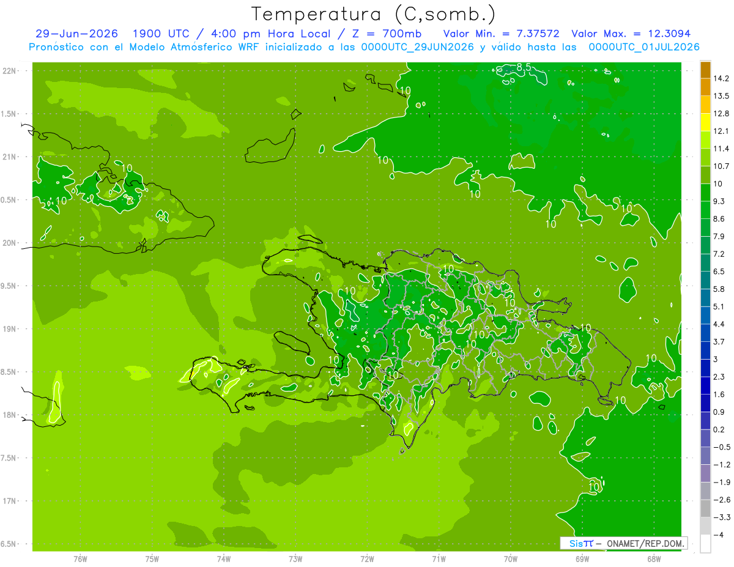Click the "21N" latitude label
The image size is (734, 567).
pos(10,157)
